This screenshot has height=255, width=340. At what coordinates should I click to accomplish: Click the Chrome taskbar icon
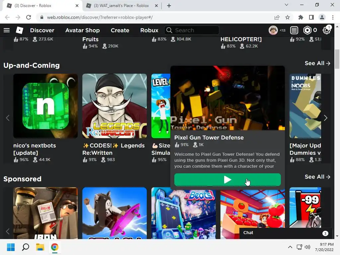click(x=55, y=247)
